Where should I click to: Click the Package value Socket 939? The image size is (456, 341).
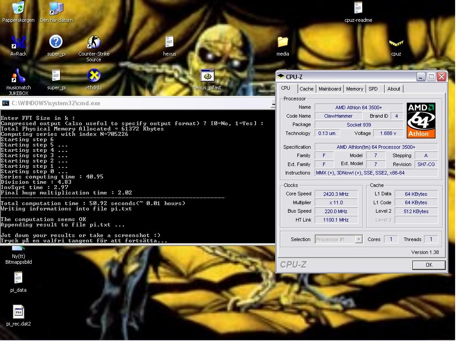click(359, 125)
